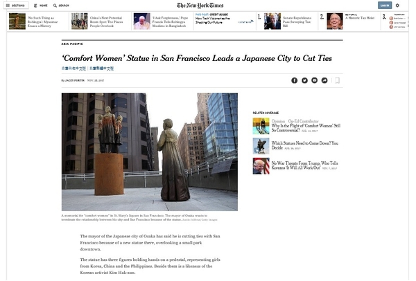Open the main comfort women statue photo

(150, 152)
